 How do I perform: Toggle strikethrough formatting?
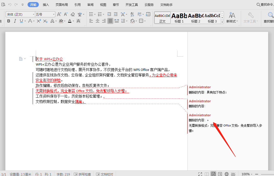[x=30, y=21]
